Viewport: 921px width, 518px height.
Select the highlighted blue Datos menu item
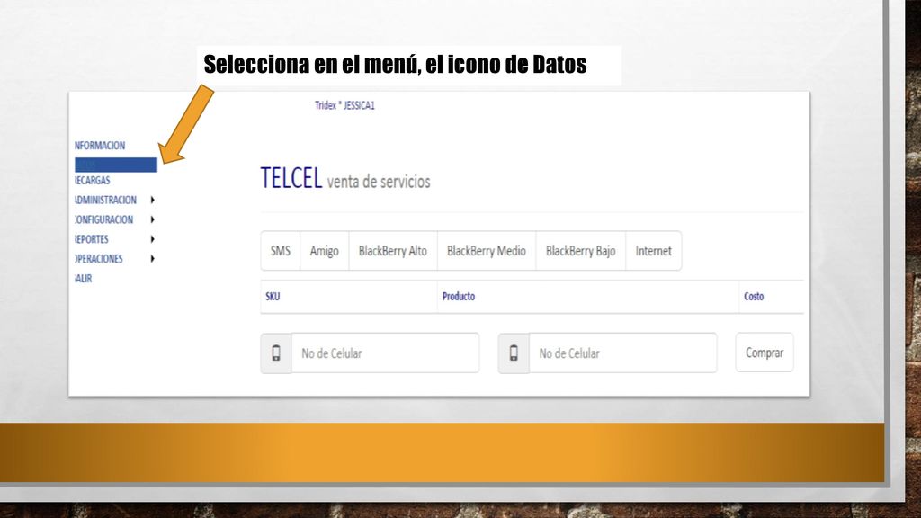116,165
